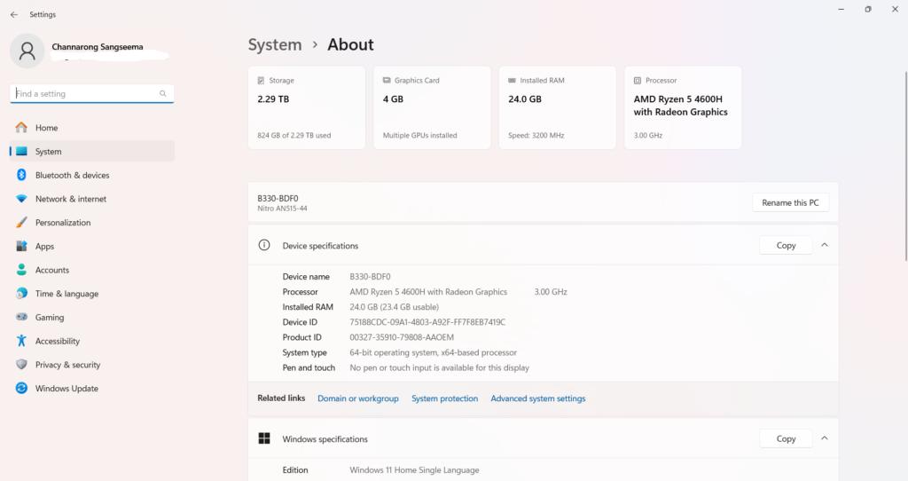Select the Device ID value text

[x=427, y=322]
